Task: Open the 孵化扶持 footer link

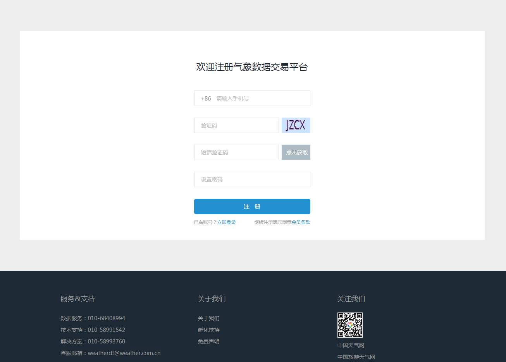Action: [208, 330]
